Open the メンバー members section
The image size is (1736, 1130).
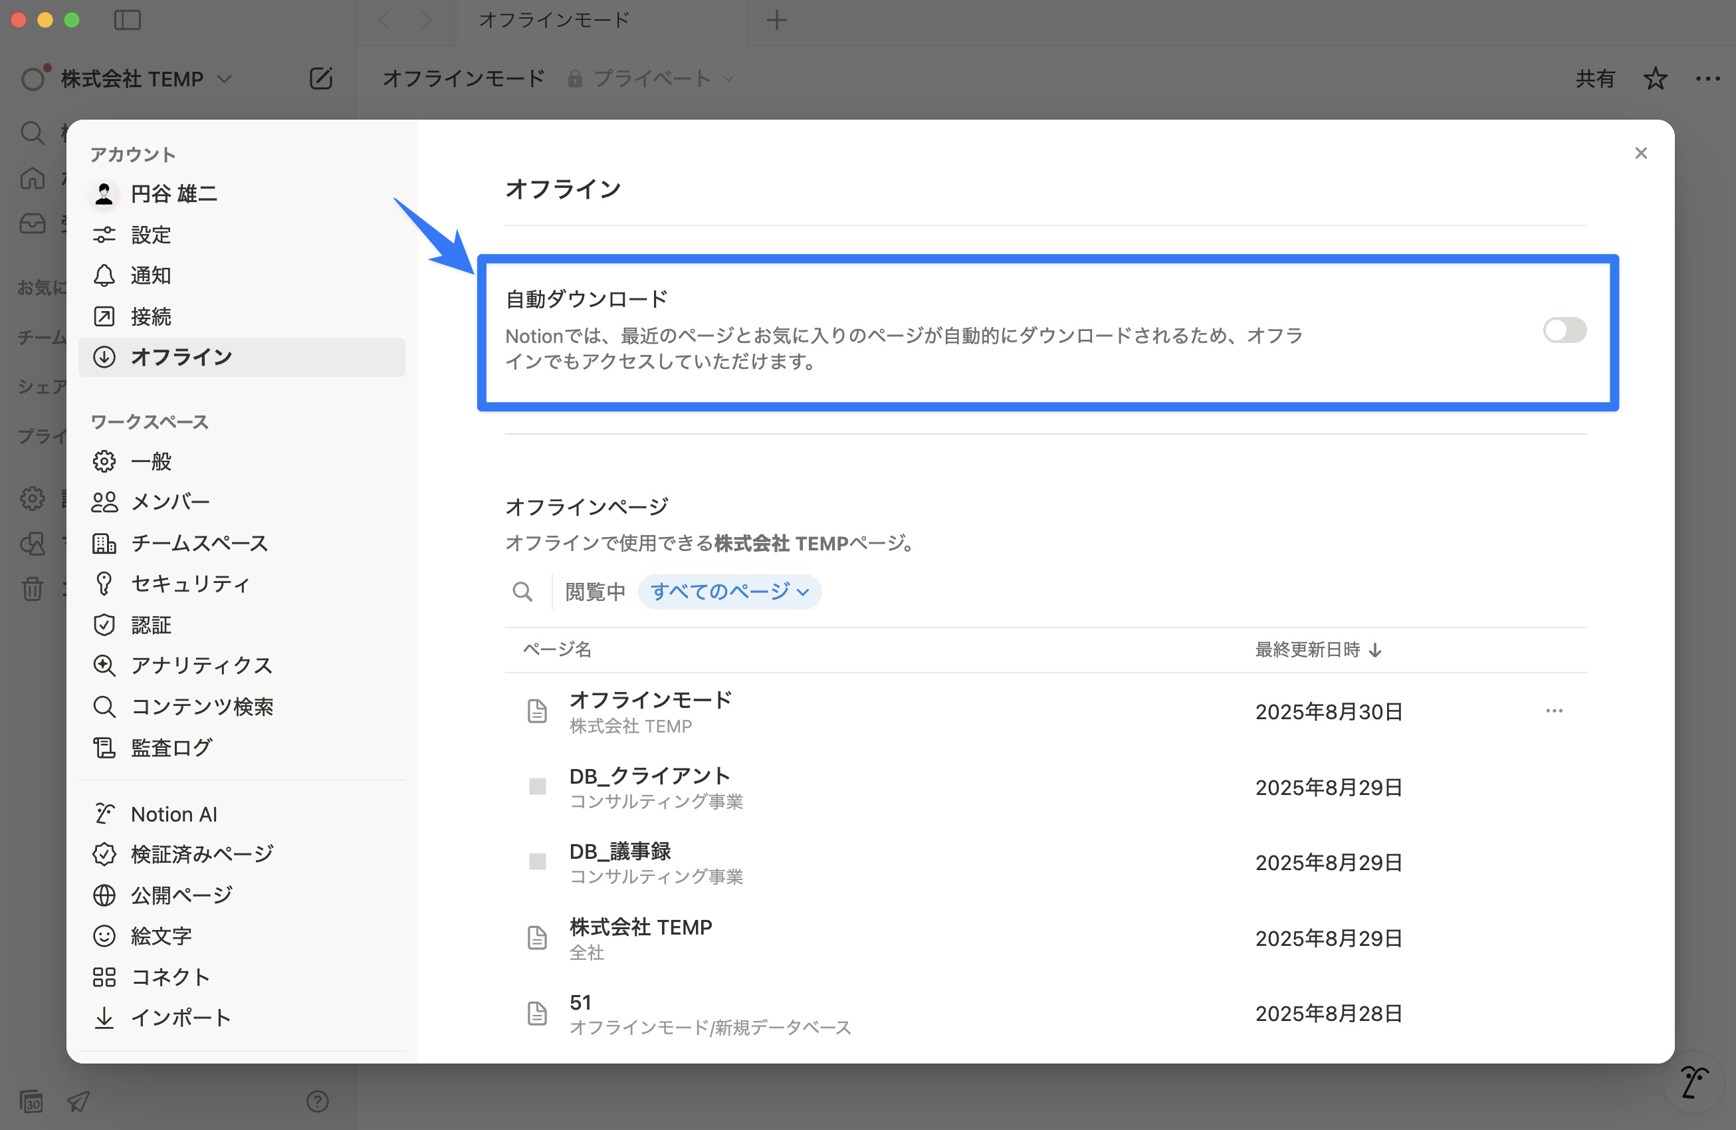point(241,502)
